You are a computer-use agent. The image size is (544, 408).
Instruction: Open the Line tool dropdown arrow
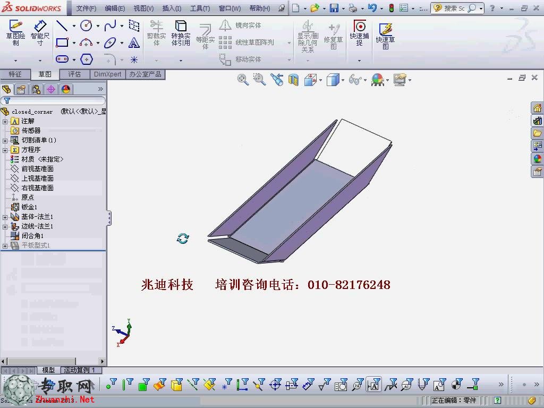73,25
